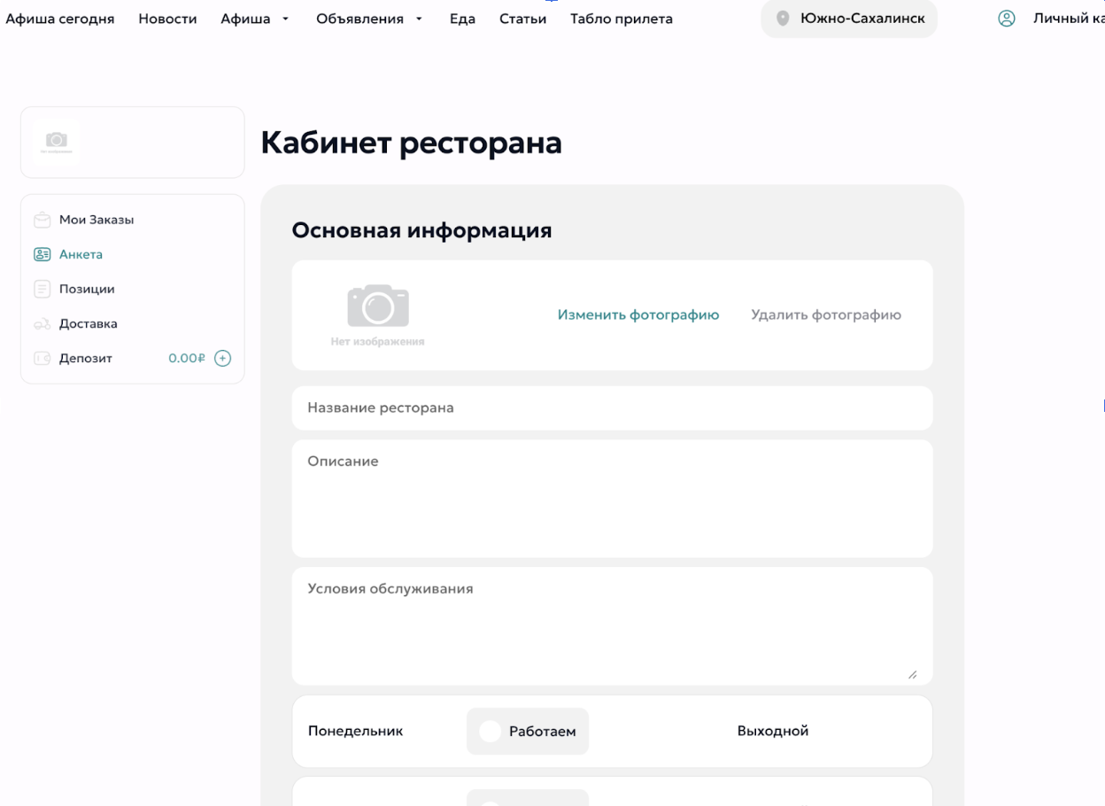
Task: Click the list icon beside Позиции
Action: click(42, 289)
